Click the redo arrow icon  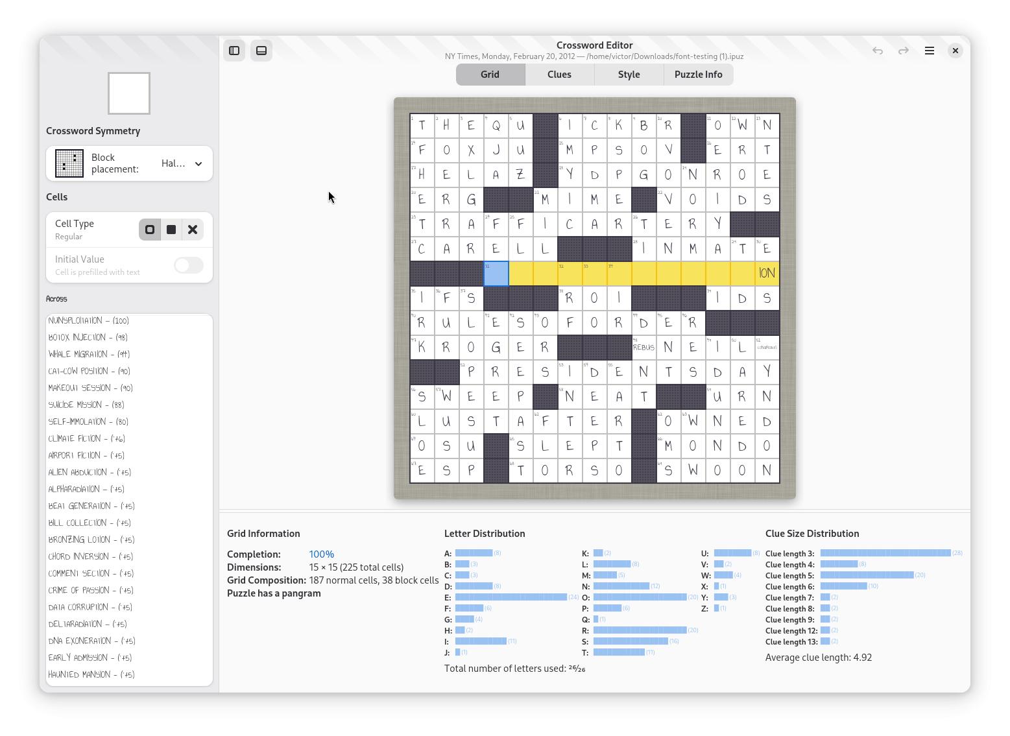coord(903,50)
